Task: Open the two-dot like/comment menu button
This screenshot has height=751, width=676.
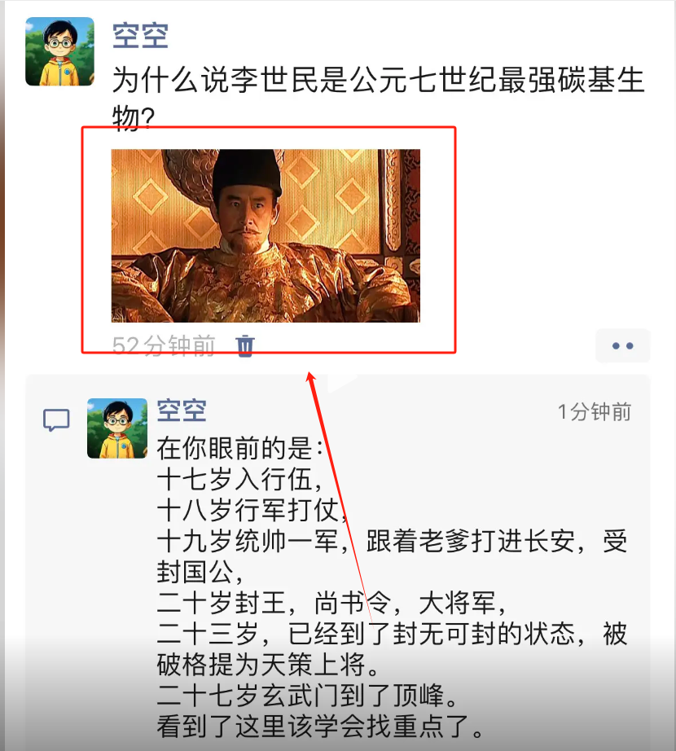Action: [x=622, y=346]
